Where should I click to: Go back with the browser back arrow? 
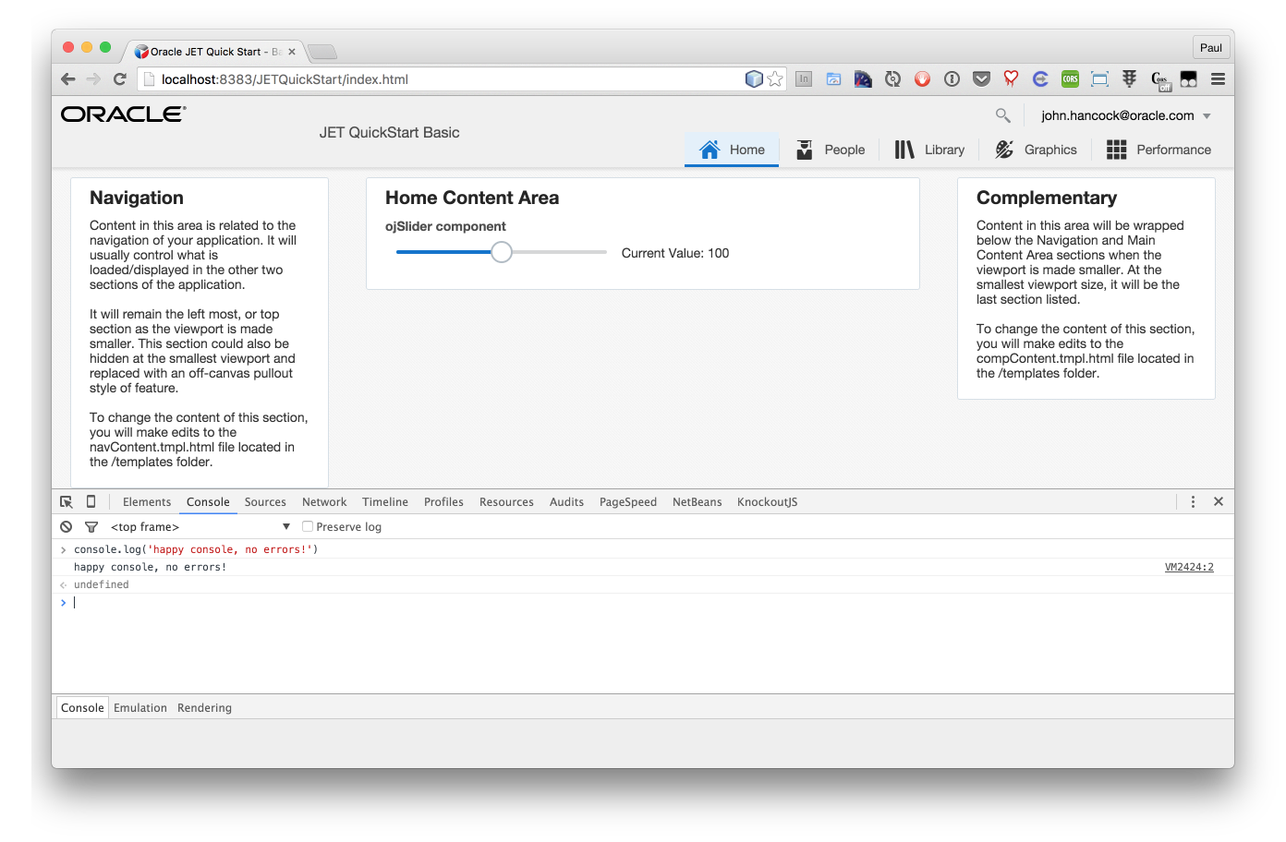pyautogui.click(x=67, y=79)
